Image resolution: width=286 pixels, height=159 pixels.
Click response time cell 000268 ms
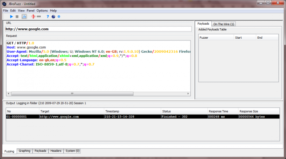coord(223,117)
